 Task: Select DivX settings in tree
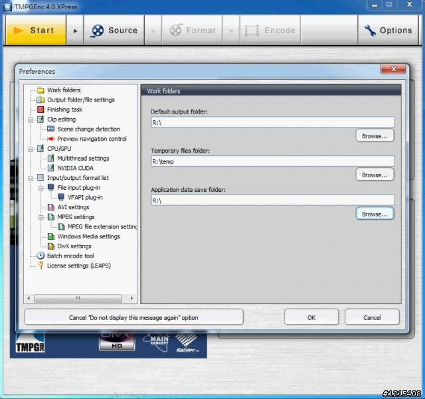[74, 246]
